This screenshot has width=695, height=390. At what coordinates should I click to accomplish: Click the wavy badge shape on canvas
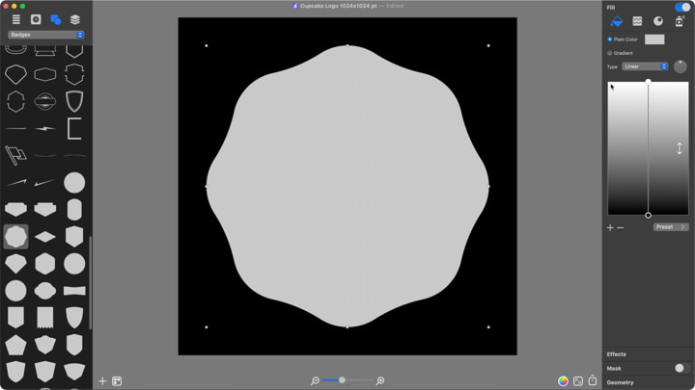pyautogui.click(x=347, y=186)
